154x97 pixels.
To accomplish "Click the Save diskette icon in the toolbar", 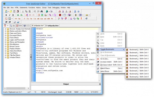I will pos(14,11).
